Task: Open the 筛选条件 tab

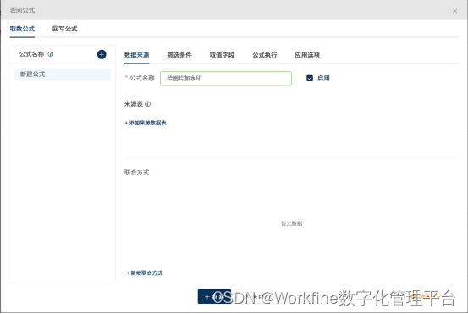Action: [179, 55]
